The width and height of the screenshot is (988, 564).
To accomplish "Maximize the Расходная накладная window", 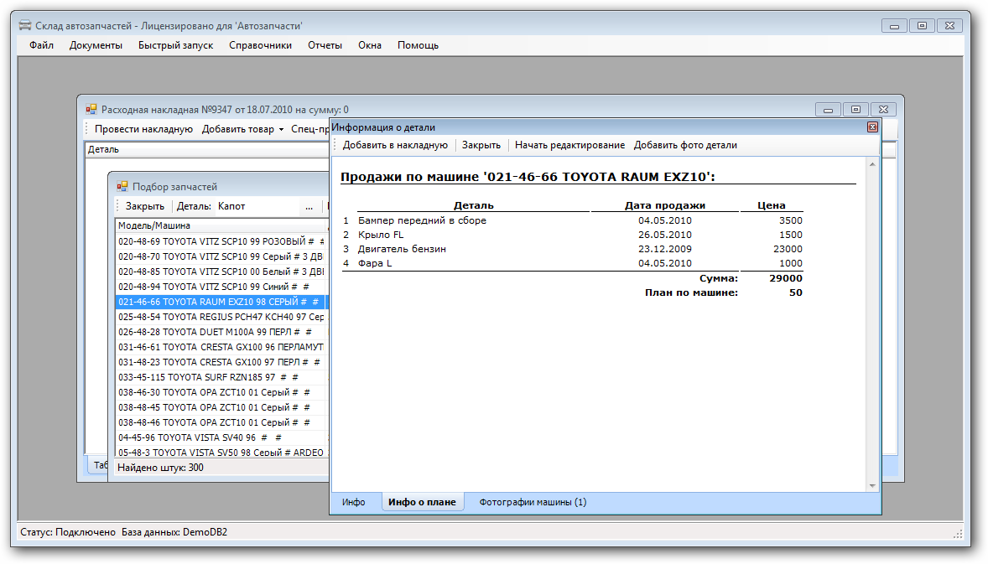I will (x=855, y=109).
